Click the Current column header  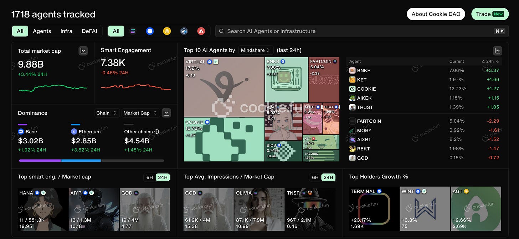(x=457, y=62)
